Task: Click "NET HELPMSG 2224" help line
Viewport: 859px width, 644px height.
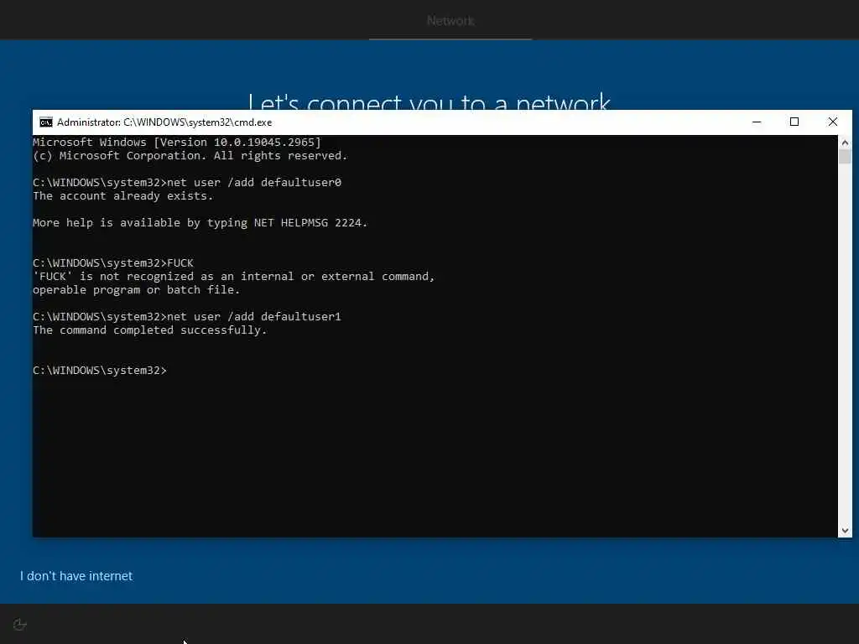Action: click(200, 223)
